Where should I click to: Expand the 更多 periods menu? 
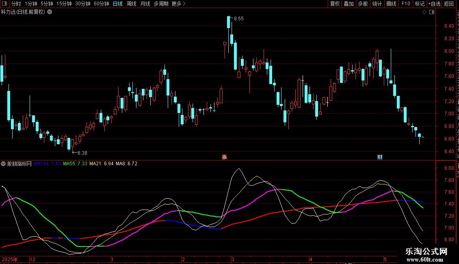(x=179, y=4)
